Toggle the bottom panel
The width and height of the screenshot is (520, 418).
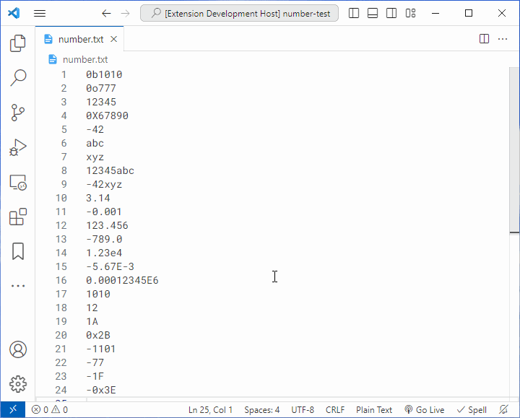[373, 13]
